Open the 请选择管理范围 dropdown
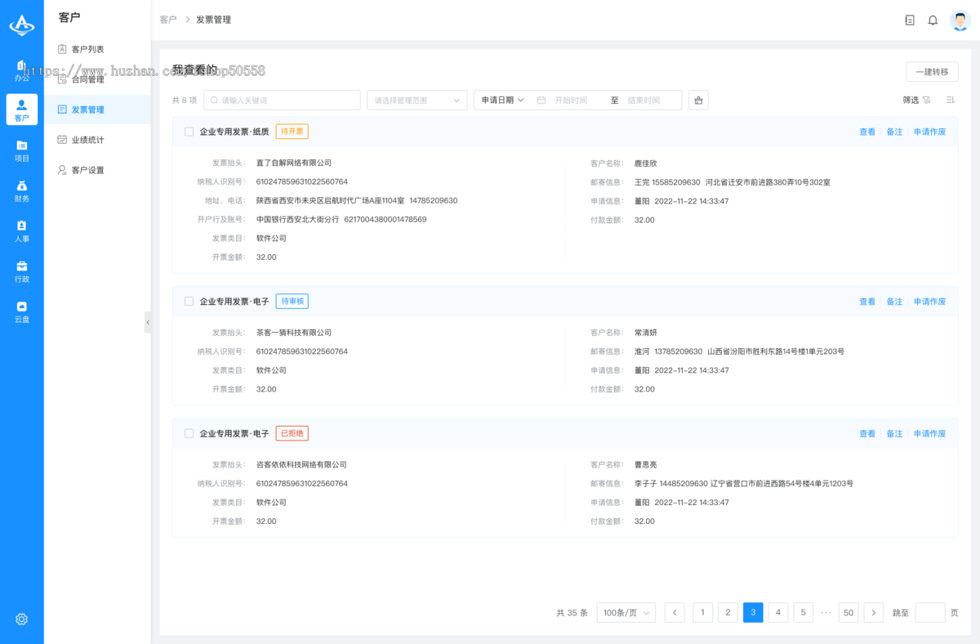The image size is (980, 644). click(x=417, y=100)
